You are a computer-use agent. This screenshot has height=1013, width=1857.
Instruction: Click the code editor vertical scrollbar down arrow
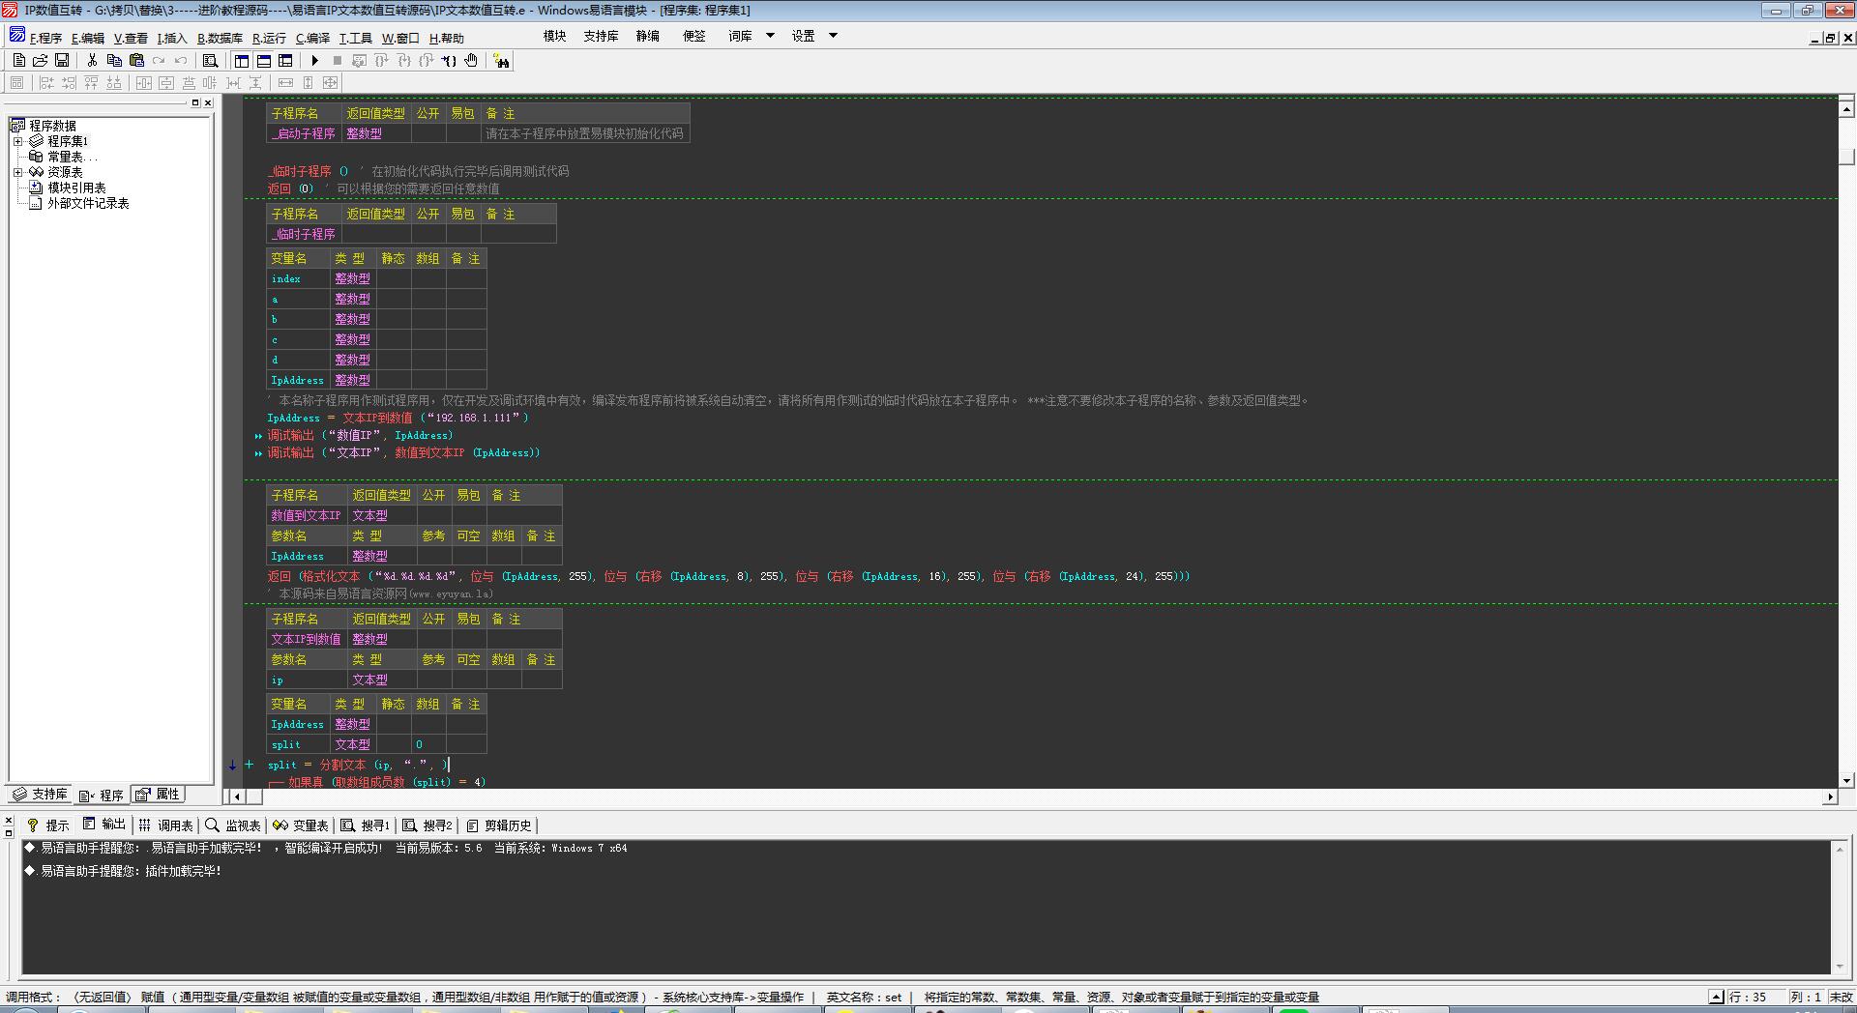click(1846, 780)
